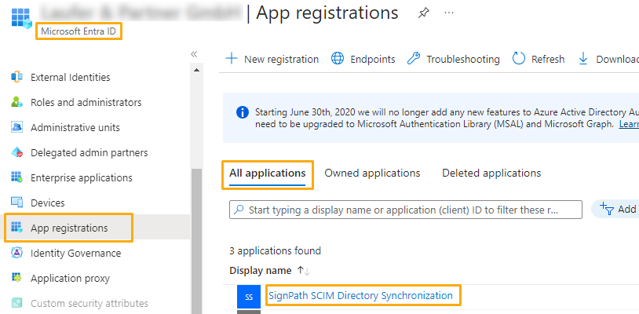This screenshot has width=639, height=314.
Task: Open Custom security attributes
Action: coord(89,304)
